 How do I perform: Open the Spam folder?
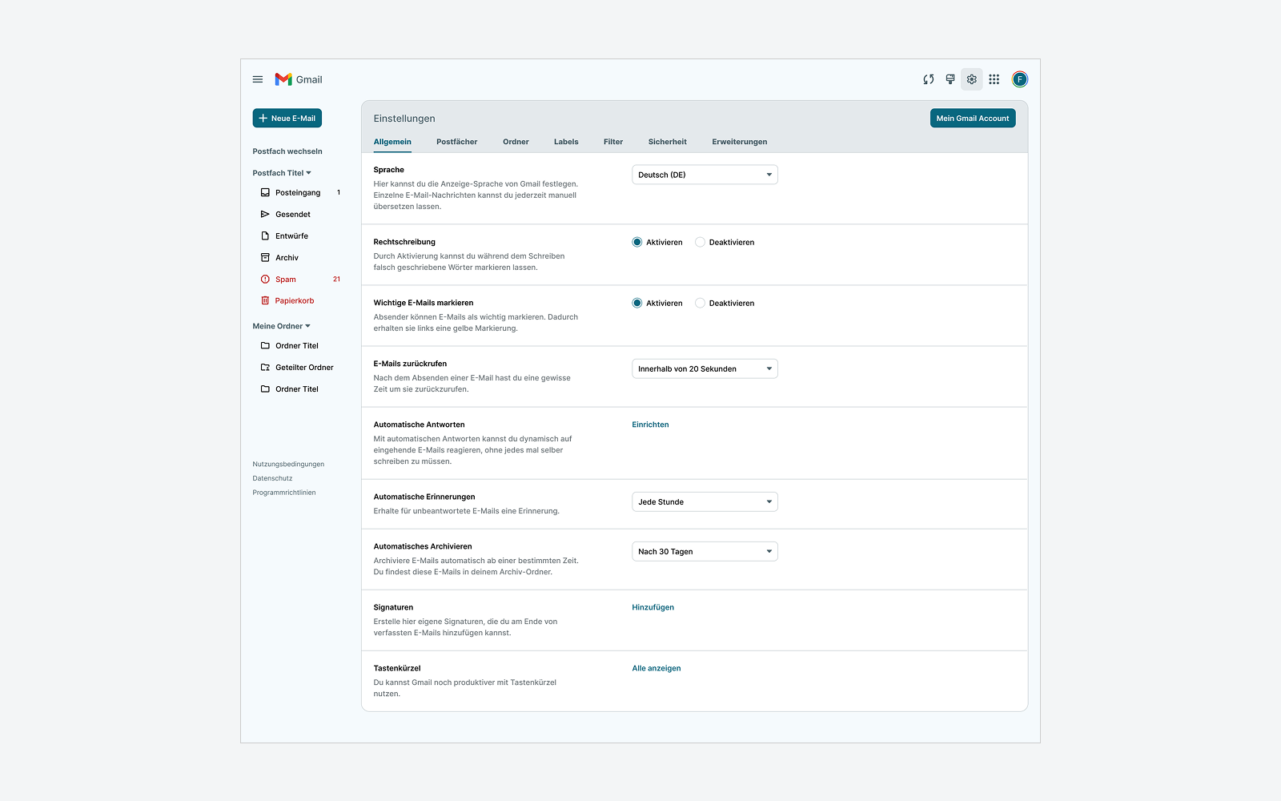pos(286,279)
